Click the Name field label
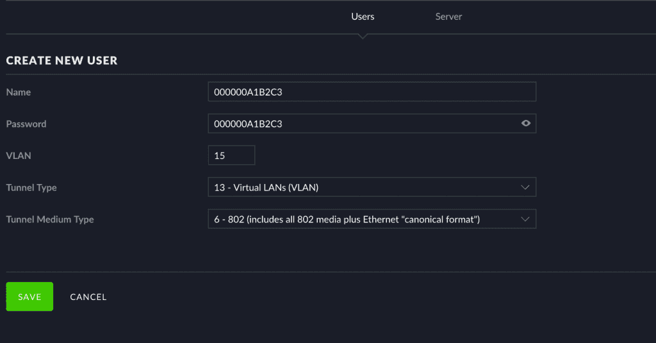This screenshot has width=656, height=343. (x=19, y=92)
